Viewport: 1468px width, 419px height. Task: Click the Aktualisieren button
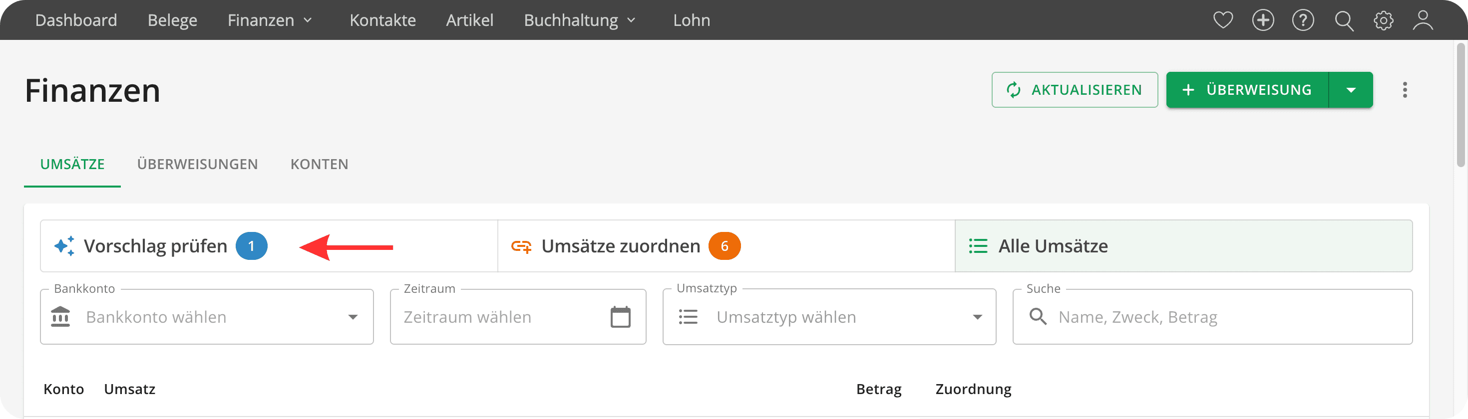pyautogui.click(x=1074, y=90)
